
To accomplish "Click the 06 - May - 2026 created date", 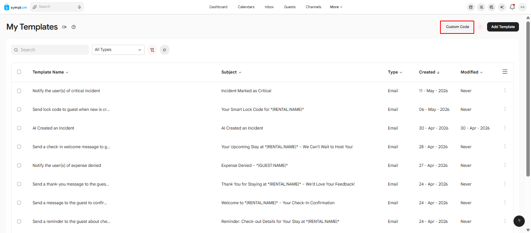I will pos(434,109).
